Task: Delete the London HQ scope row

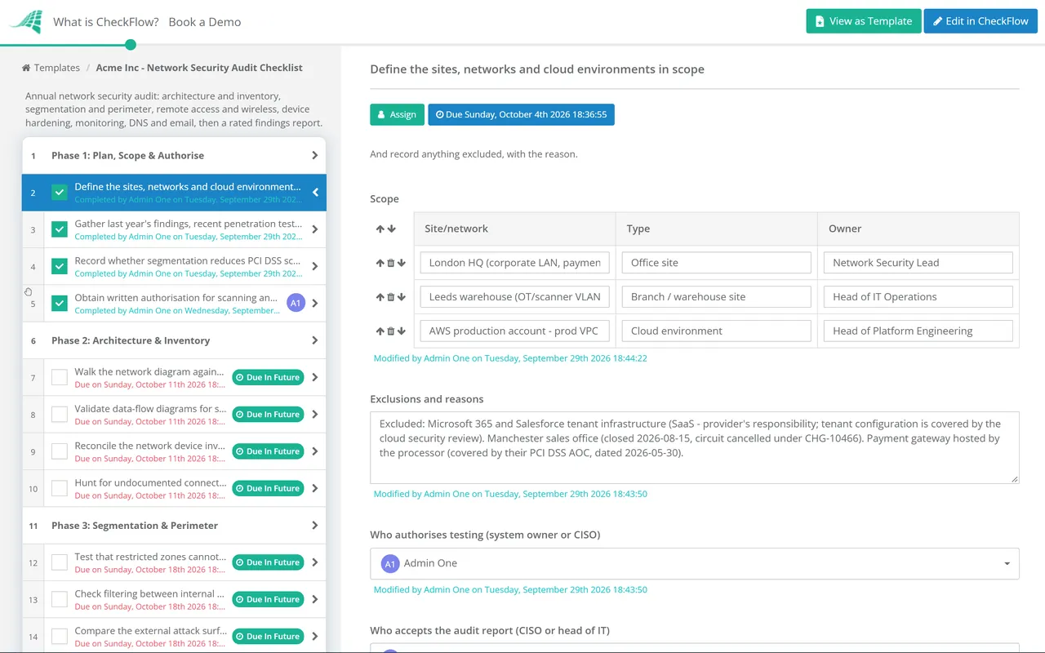Action: coord(390,263)
